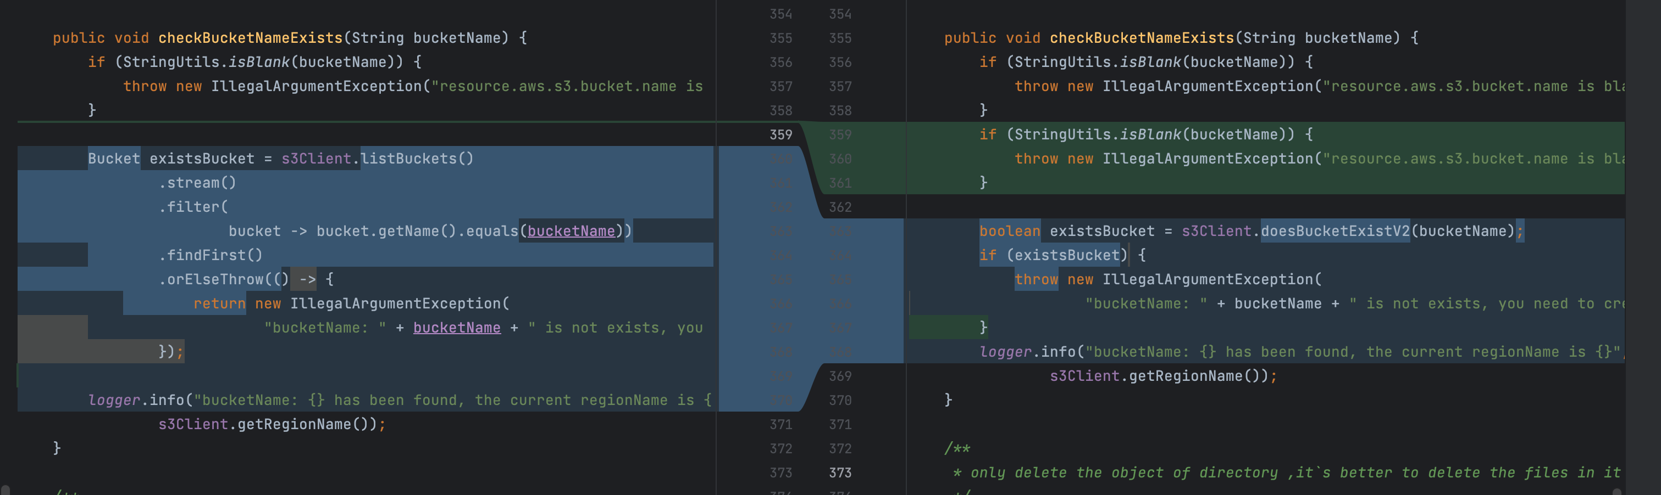The height and width of the screenshot is (495, 1661).
Task: Click checkBucketNameExists method name in right pane
Action: 1141,38
